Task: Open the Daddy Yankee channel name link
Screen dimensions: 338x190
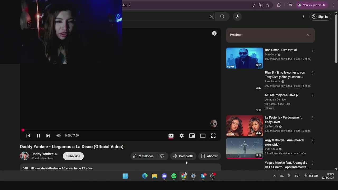Action: tap(43, 154)
